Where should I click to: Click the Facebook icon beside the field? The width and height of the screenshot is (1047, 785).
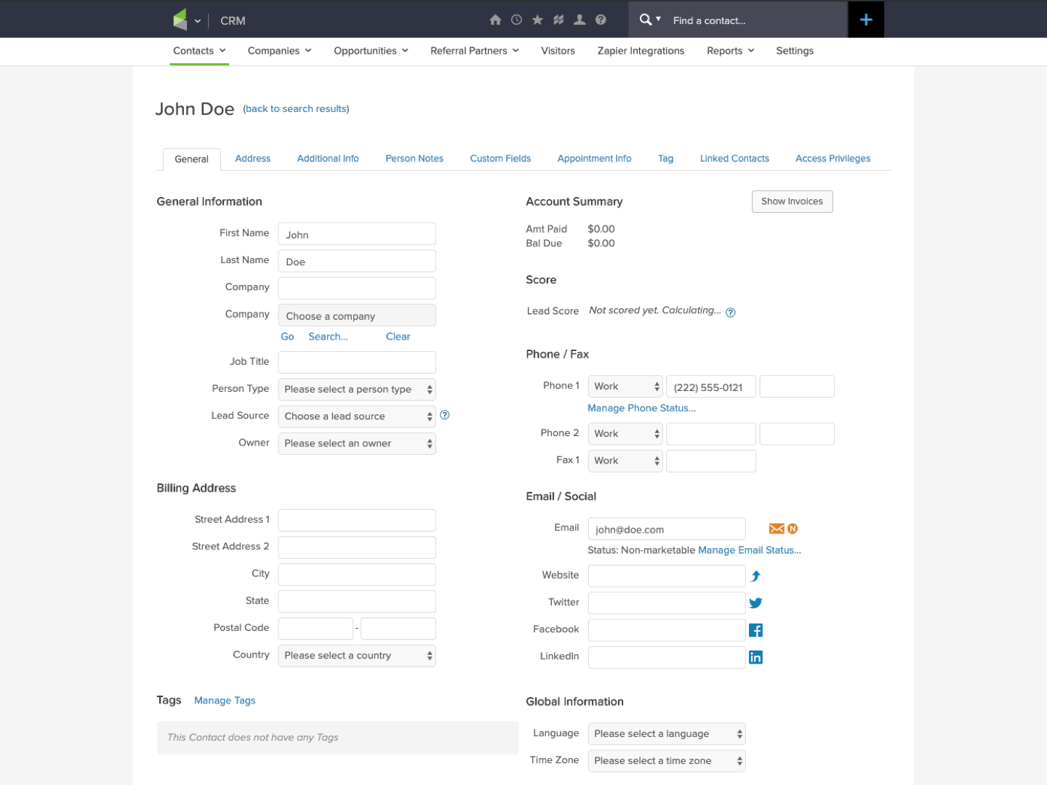pos(755,630)
